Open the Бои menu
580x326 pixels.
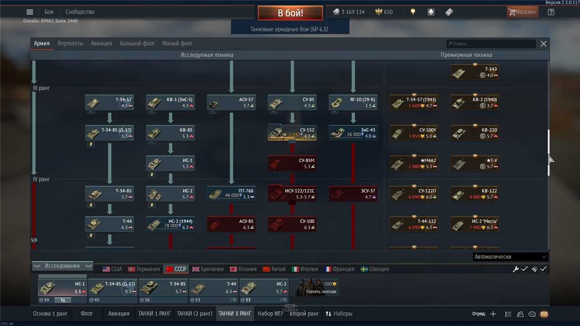pyautogui.click(x=49, y=12)
